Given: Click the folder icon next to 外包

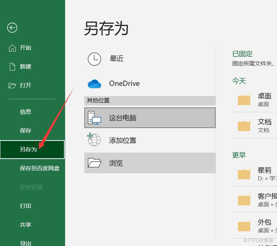Looking at the screenshot, I should coord(244,226).
